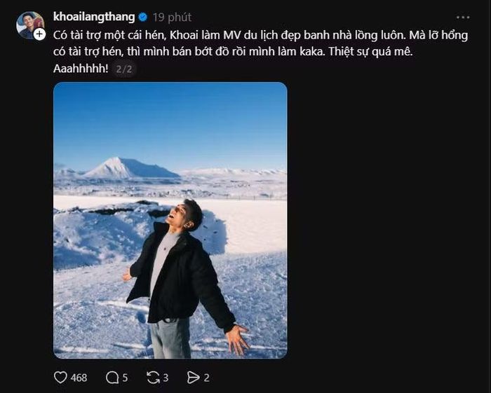Open the khoailangthang username link

[94, 17]
